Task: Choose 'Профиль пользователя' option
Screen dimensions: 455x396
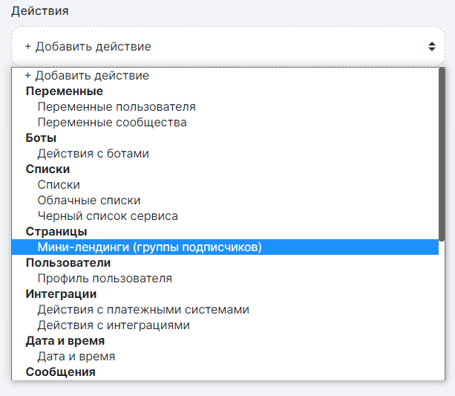Action: [x=105, y=279]
